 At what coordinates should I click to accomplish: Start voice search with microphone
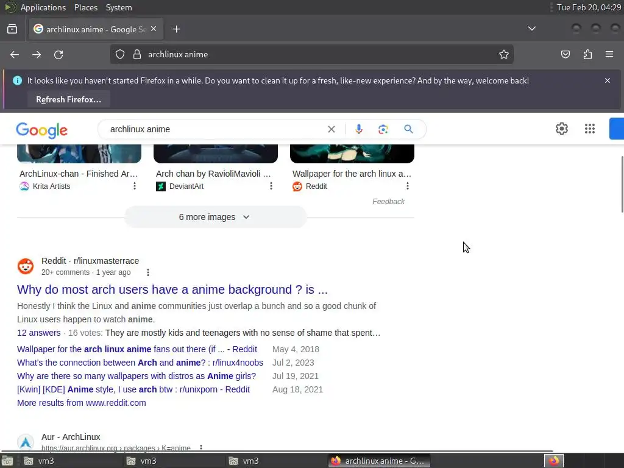[x=358, y=129]
